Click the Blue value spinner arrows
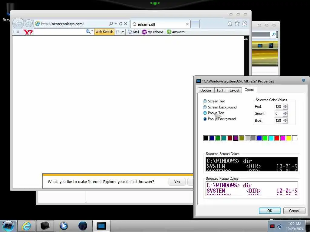This screenshot has width=310, height=232. click(285, 120)
